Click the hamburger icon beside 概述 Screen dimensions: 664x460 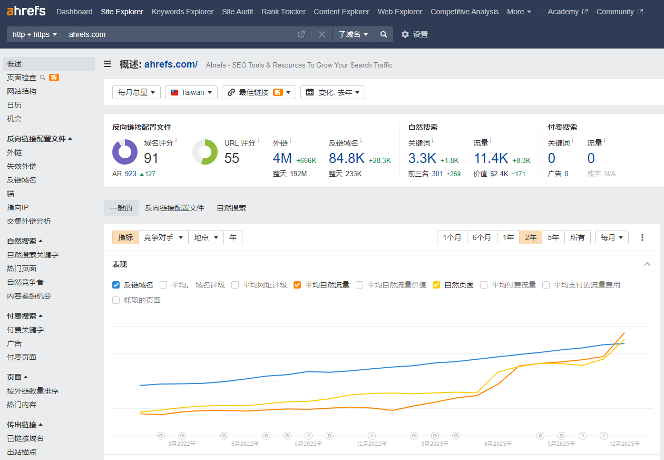pyautogui.click(x=108, y=64)
